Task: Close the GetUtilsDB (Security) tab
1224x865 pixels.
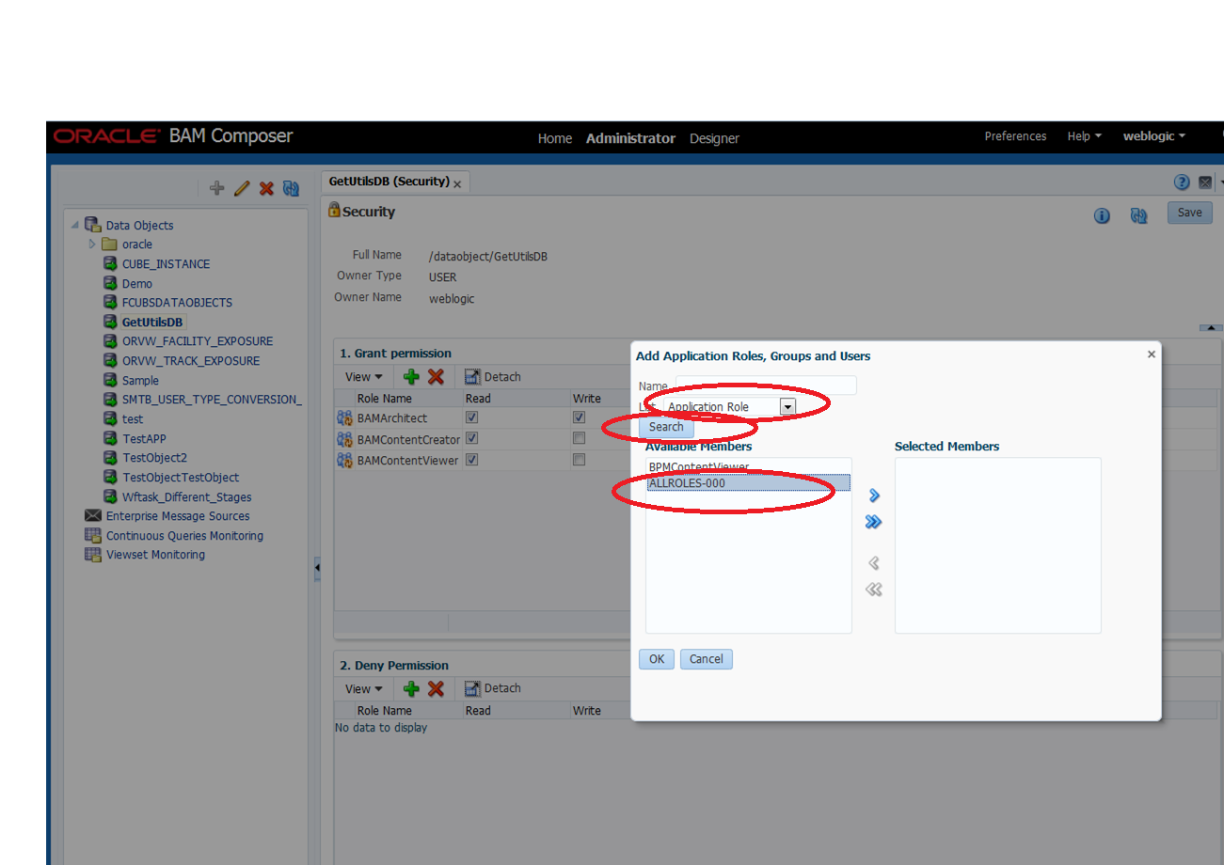Action: click(457, 184)
